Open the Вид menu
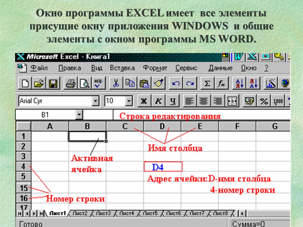303x227 pixels. pyautogui.click(x=97, y=68)
